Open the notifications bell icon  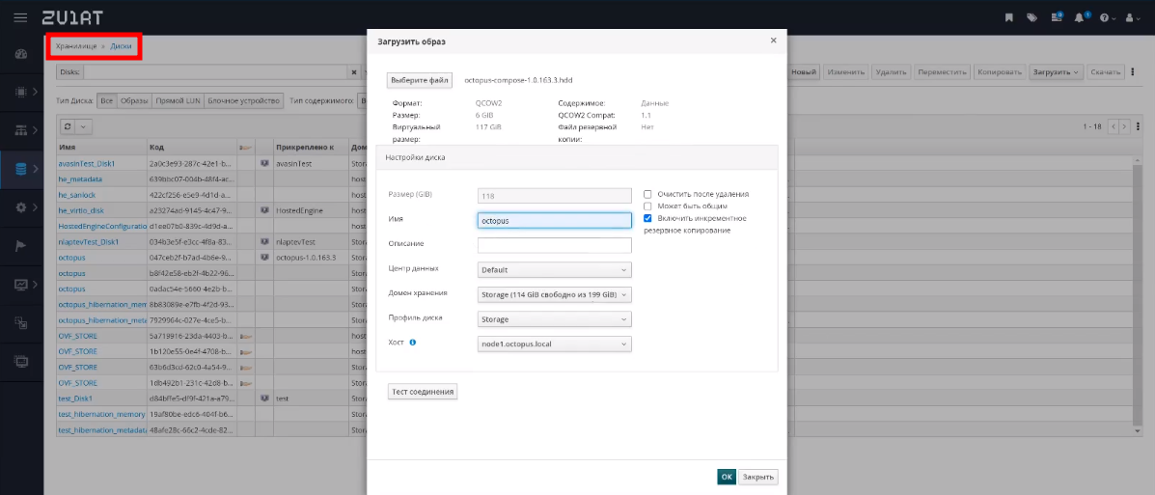[x=1081, y=17]
